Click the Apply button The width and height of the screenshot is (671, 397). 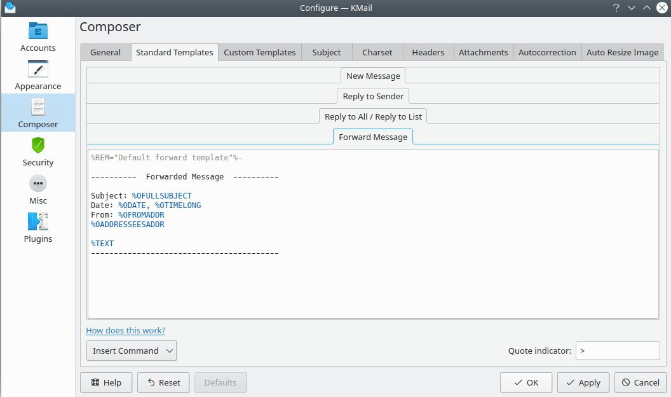583,382
